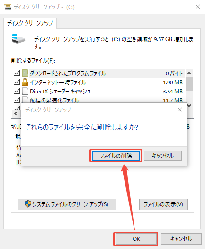Click システム ファイルのクリーン アップ(S) button
This screenshot has width=205, height=249.
(67, 204)
